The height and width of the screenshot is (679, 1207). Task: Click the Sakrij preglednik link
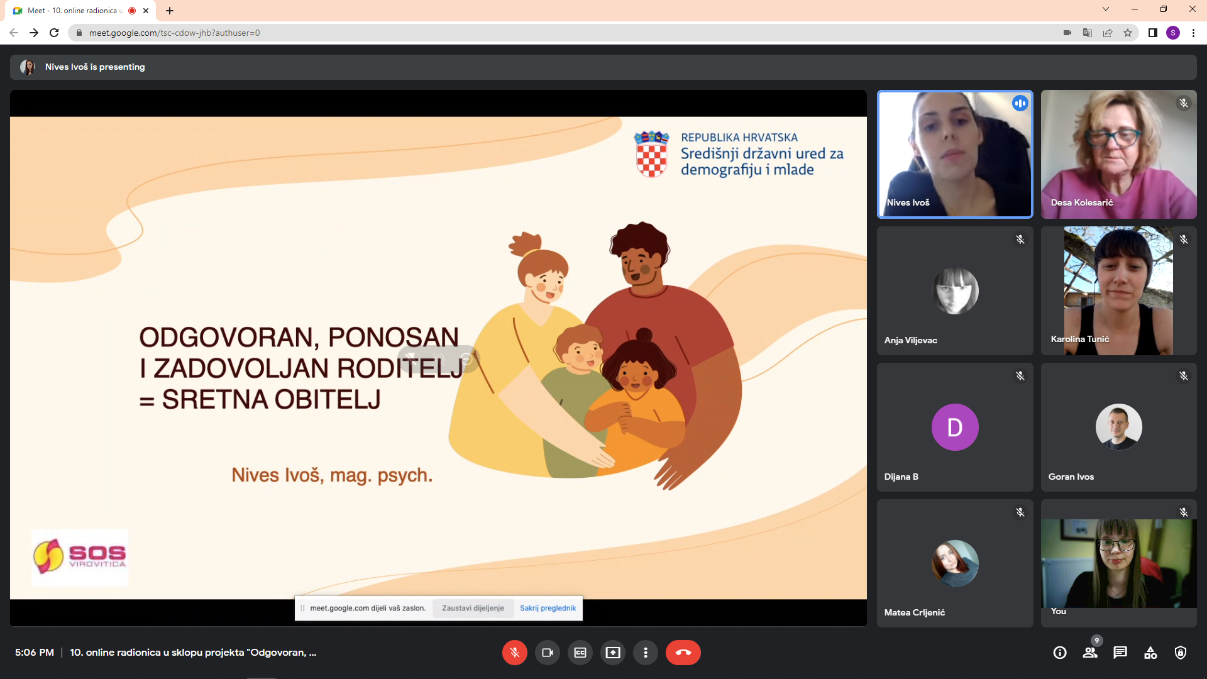click(x=548, y=608)
